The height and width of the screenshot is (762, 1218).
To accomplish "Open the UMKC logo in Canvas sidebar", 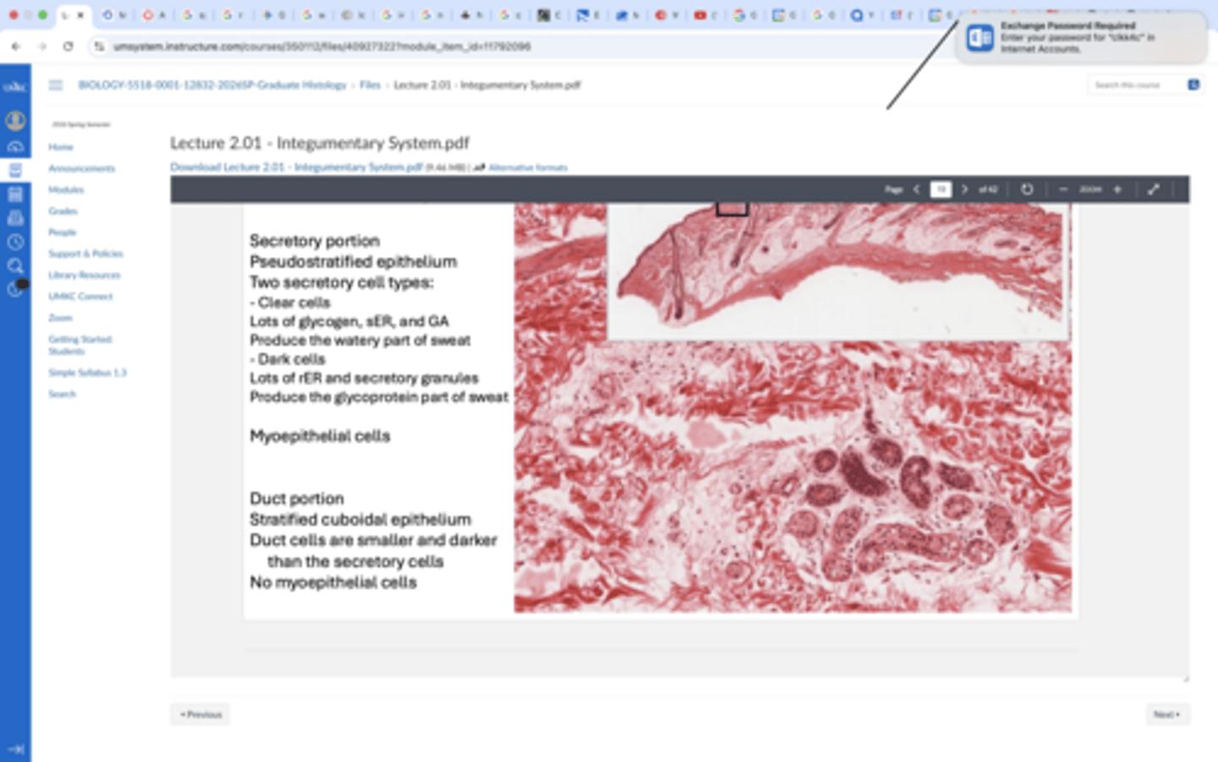I will 15,87.
